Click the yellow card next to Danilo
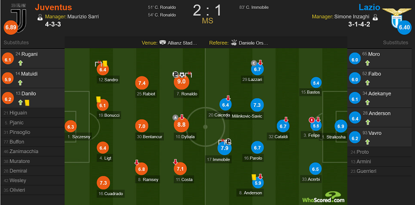This screenshot has width=415, height=205. [27, 103]
